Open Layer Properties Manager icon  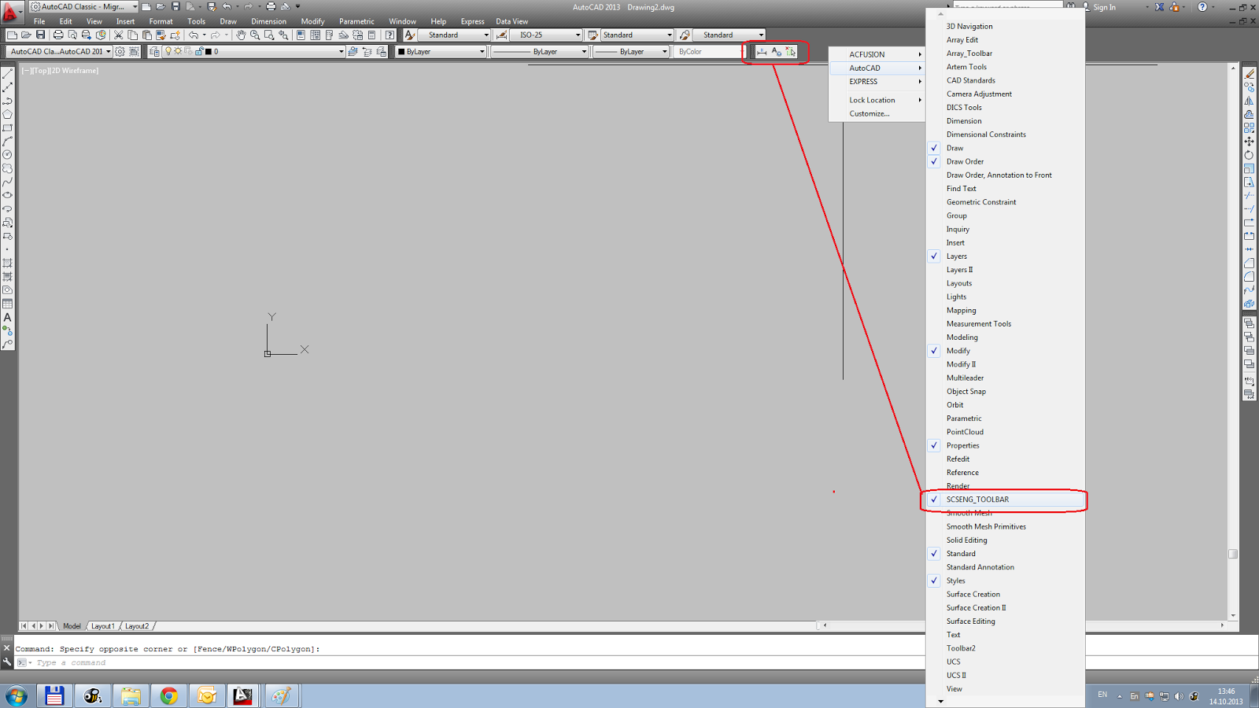coord(154,52)
